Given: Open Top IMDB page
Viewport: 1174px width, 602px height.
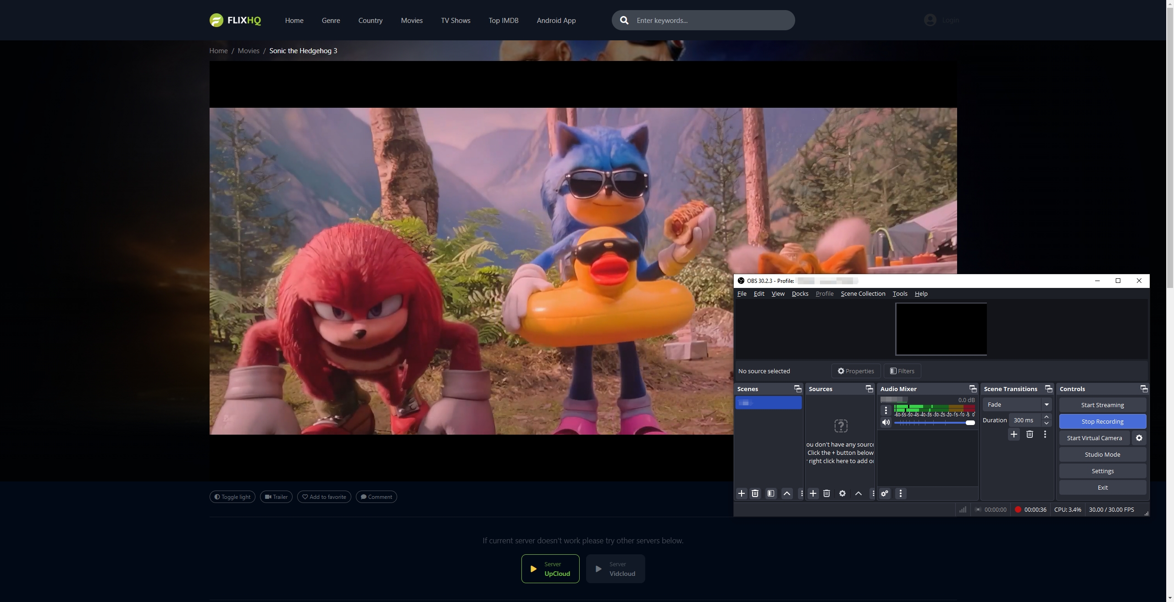Looking at the screenshot, I should coord(504,20).
